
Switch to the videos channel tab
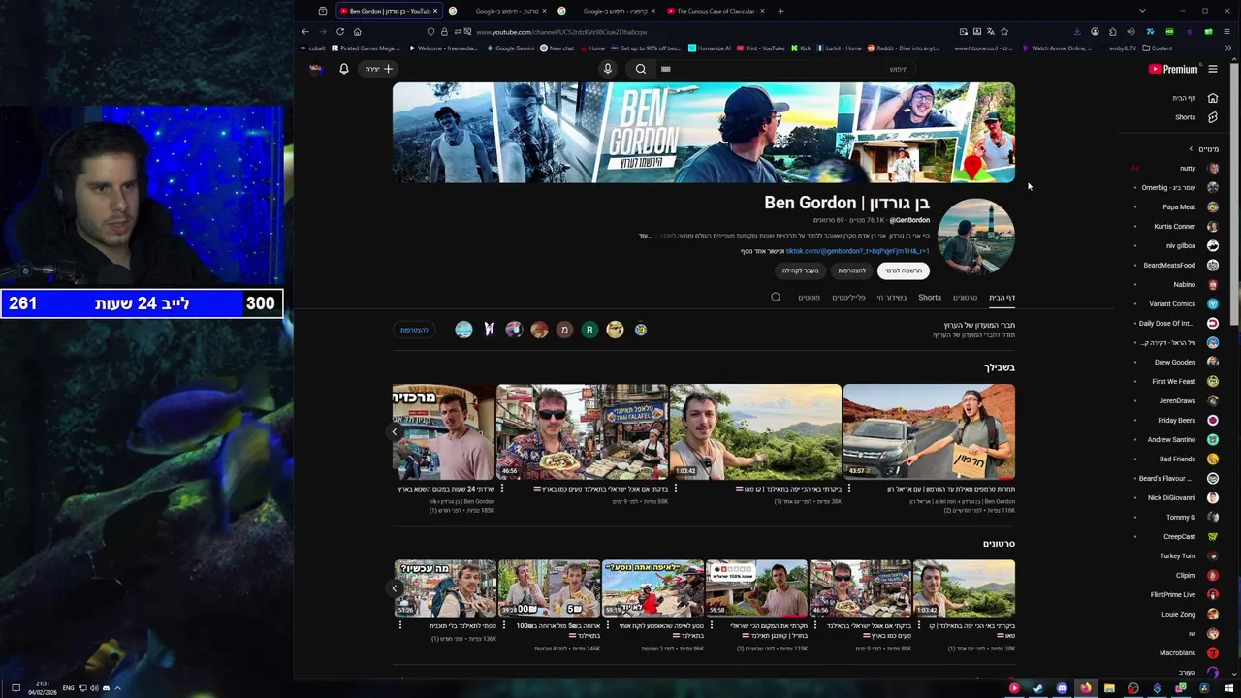pos(965,298)
